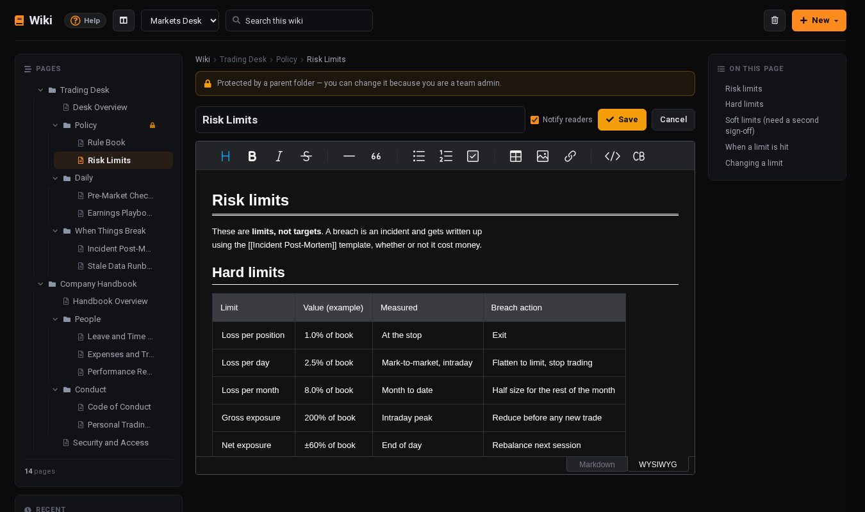Click the Company Handbook folder icon
Image resolution: width=865 pixels, height=512 pixels.
[53, 284]
